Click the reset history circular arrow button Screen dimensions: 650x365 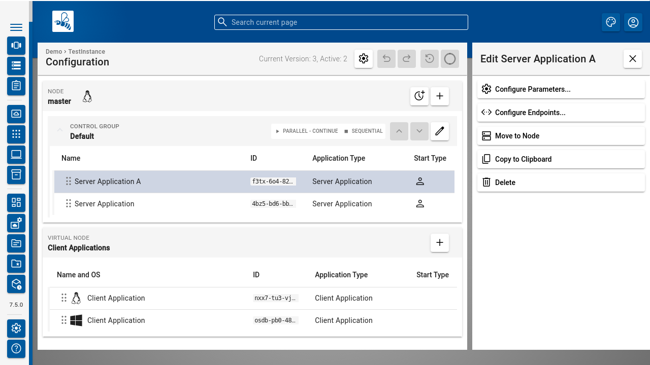(430, 59)
